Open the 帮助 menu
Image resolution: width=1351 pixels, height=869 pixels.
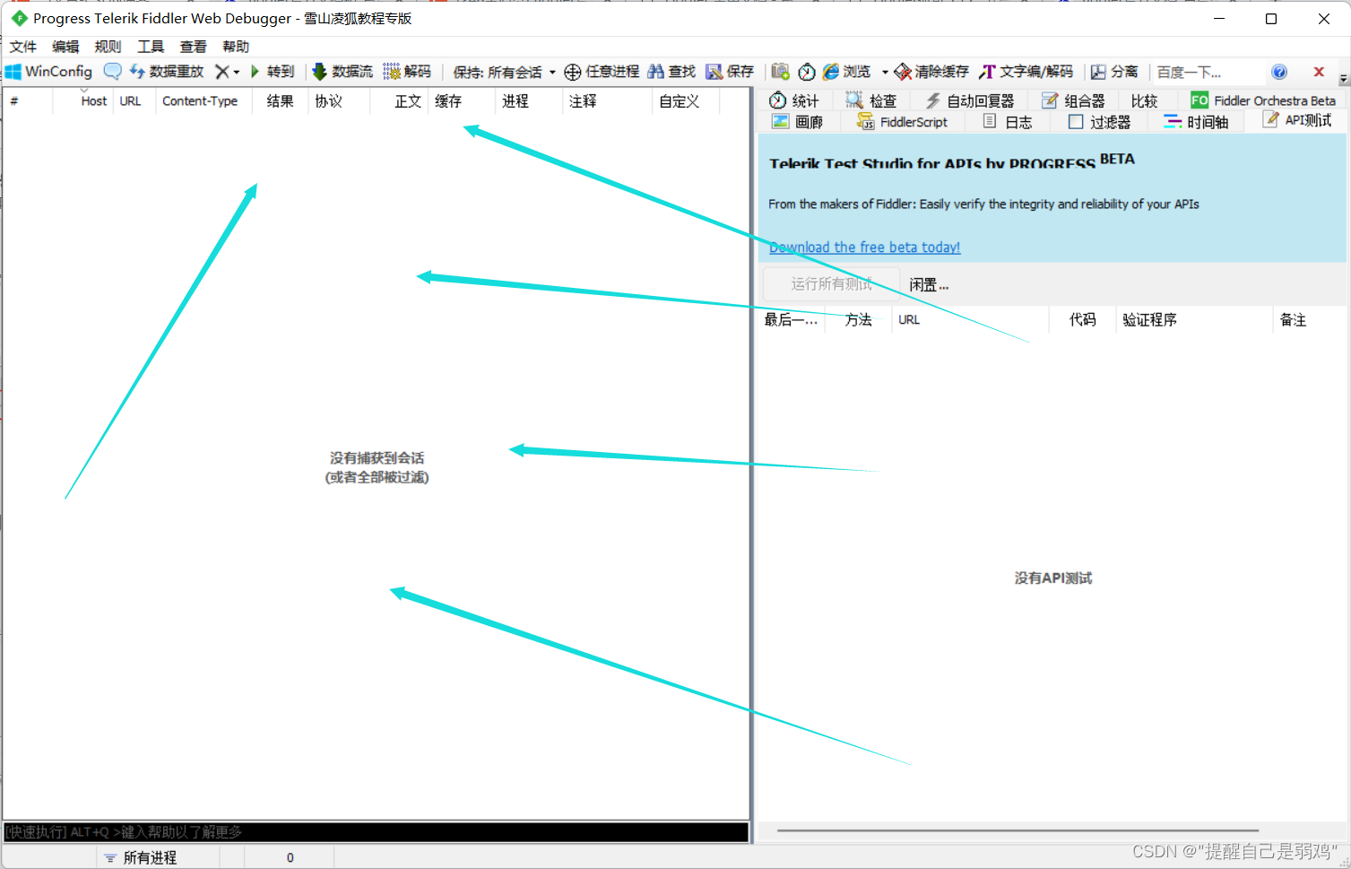click(236, 47)
